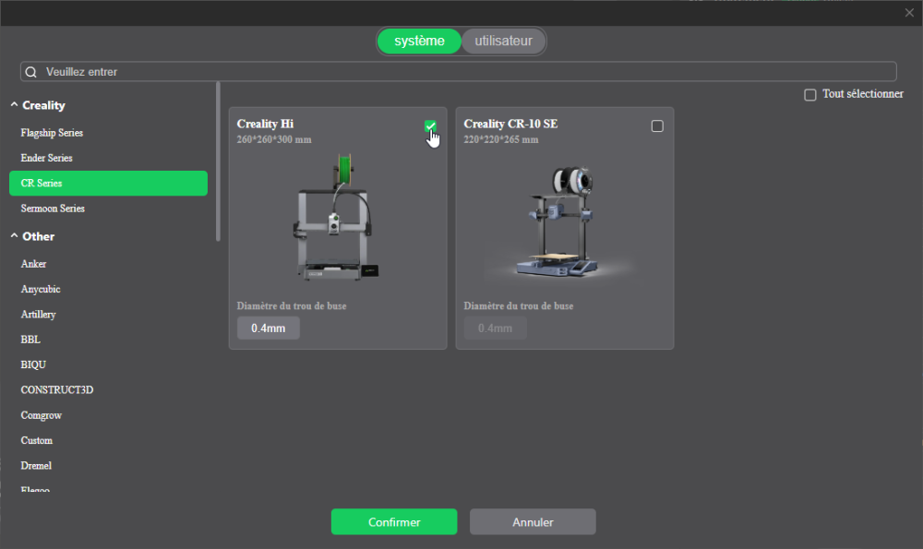
Task: Open Flagship Series category
Action: 108,133
